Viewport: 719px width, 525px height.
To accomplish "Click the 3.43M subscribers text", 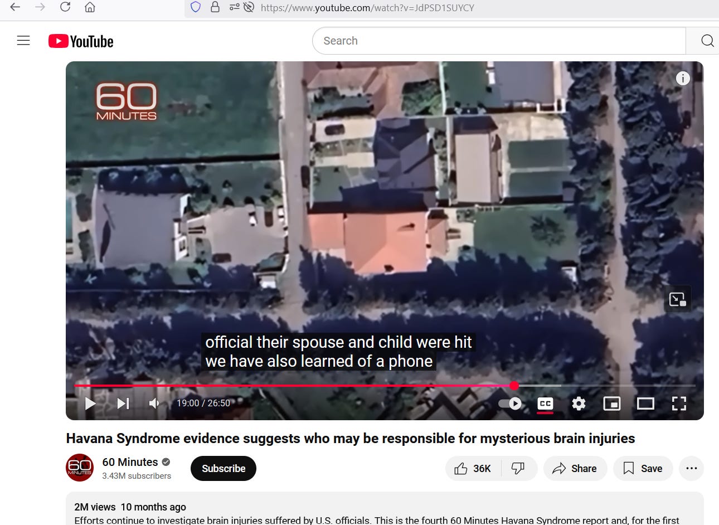I will 137,476.
